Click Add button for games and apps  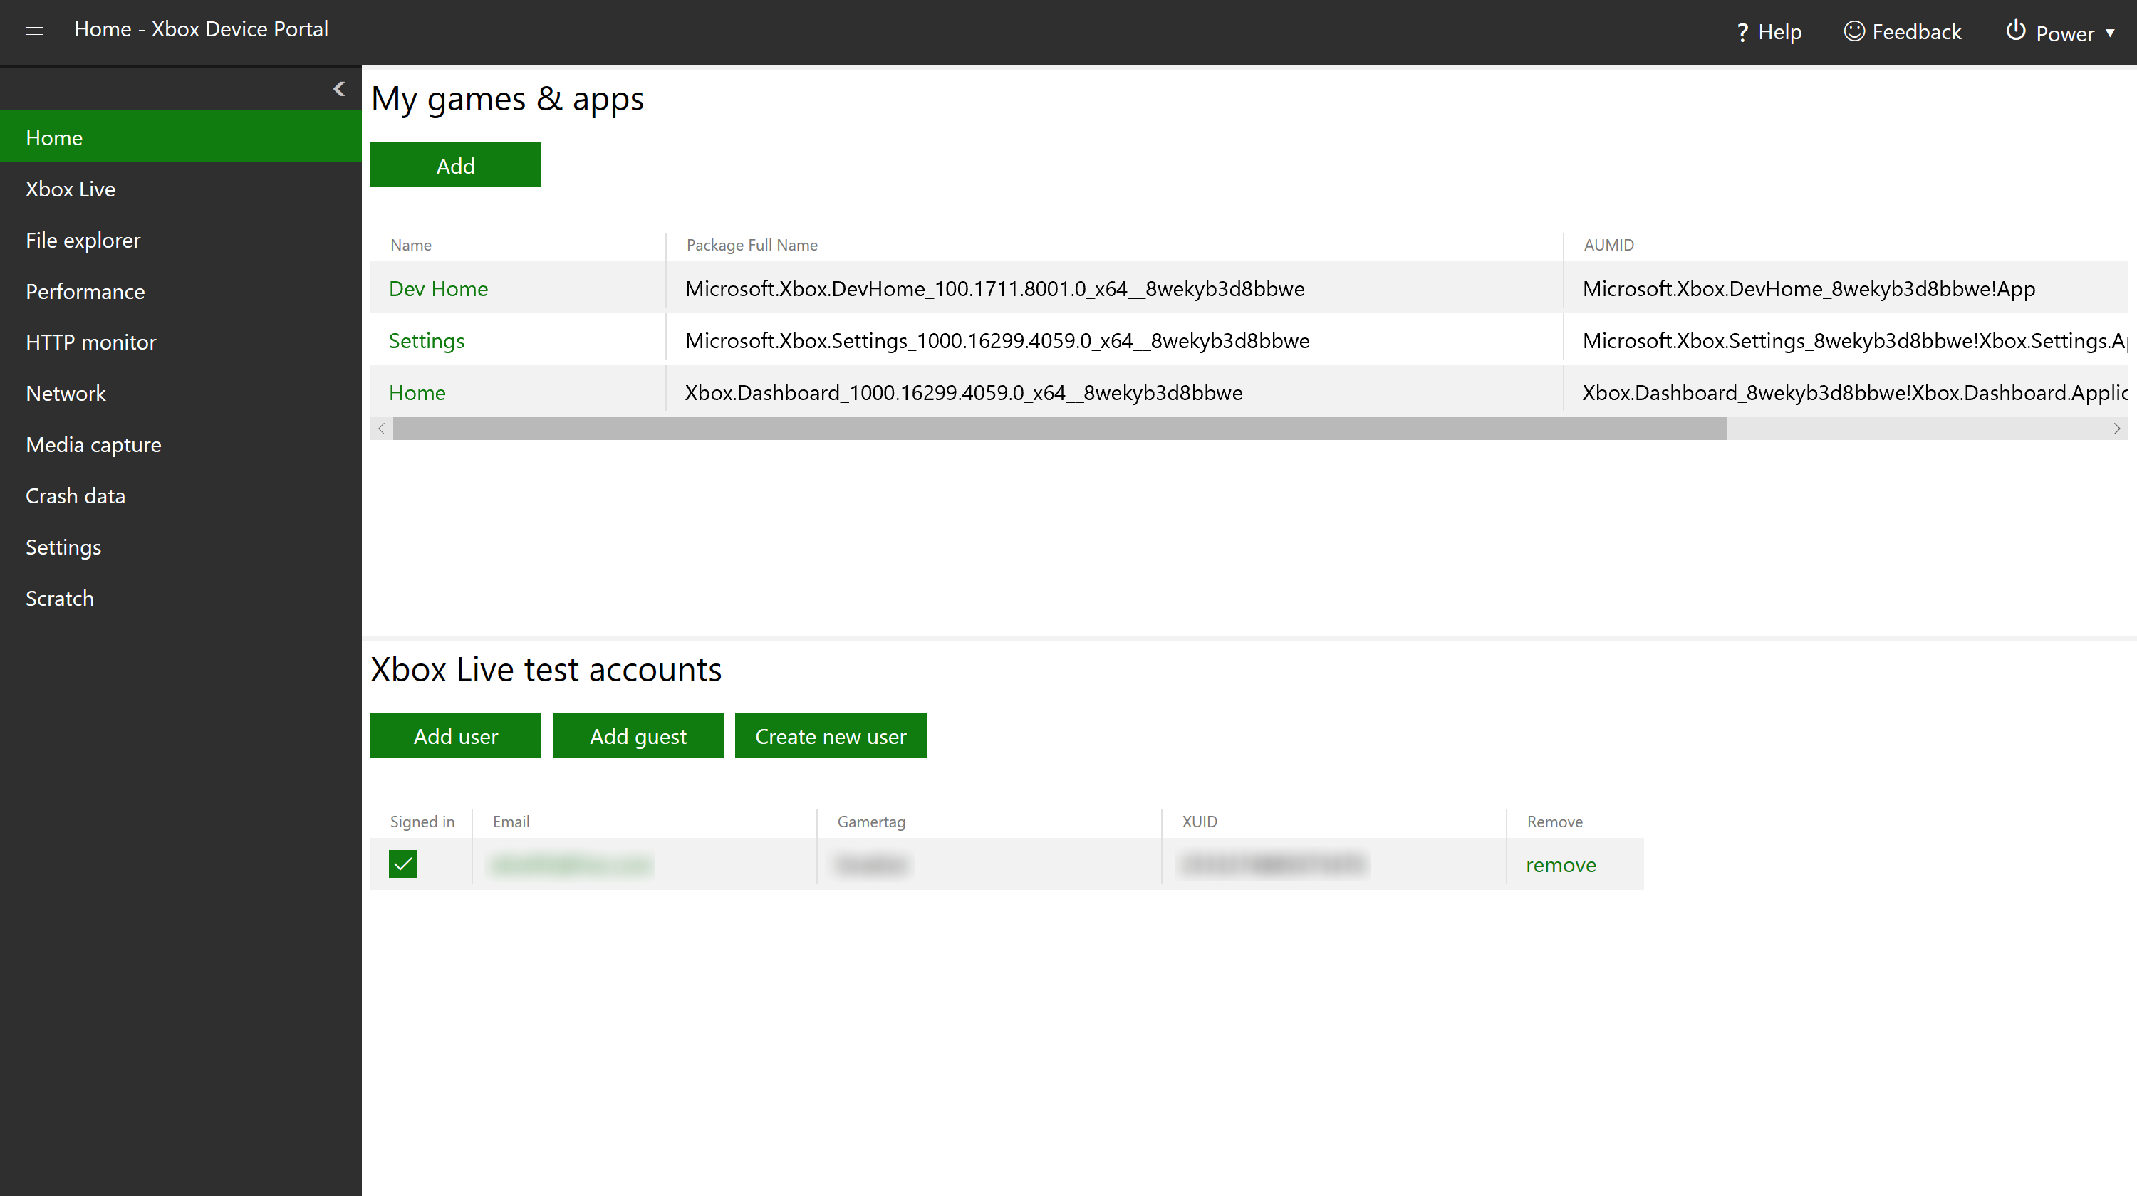[455, 164]
